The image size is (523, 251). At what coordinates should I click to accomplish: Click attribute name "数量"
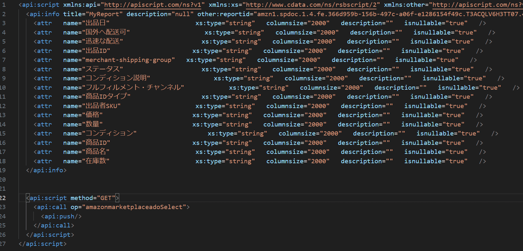point(92,124)
